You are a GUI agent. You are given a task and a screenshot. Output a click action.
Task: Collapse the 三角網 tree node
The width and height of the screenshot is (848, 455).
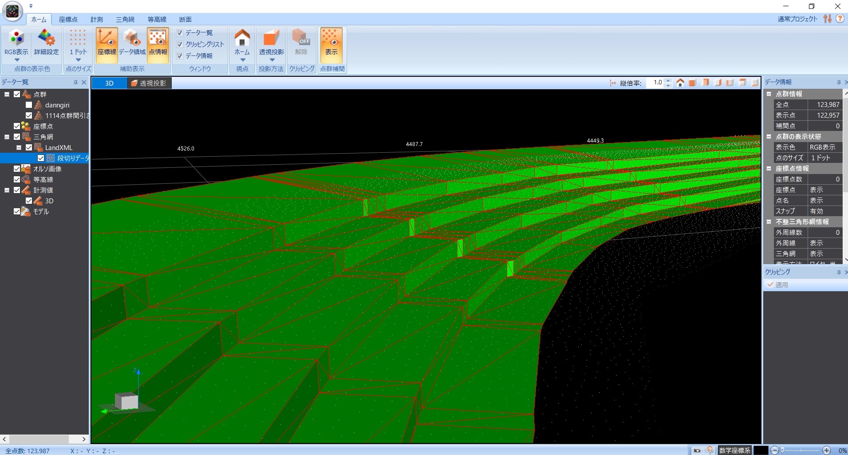[7, 137]
